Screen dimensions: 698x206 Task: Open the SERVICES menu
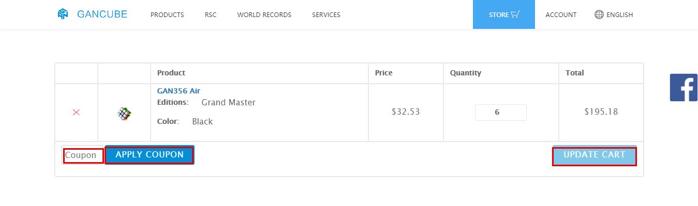coord(326,15)
